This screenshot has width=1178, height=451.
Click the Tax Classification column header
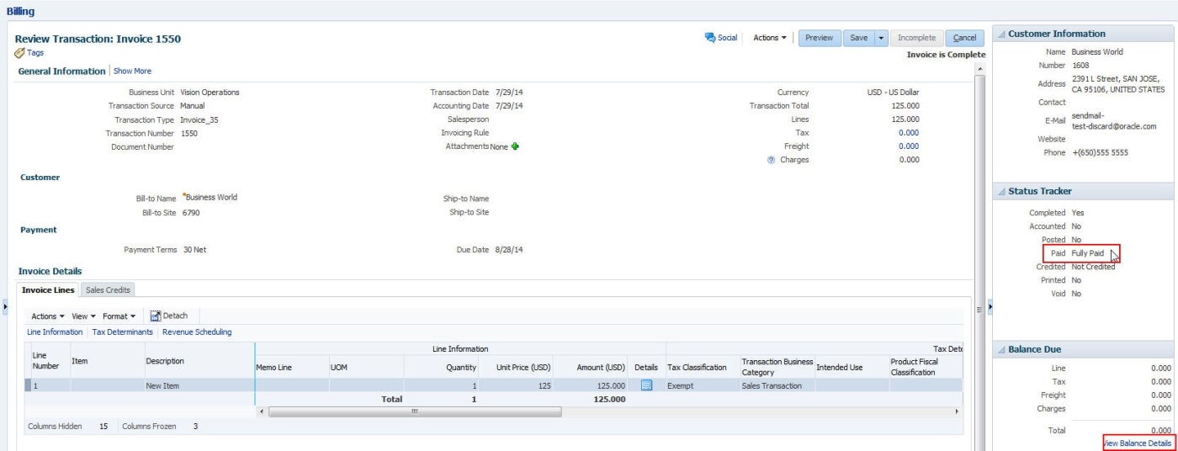click(701, 368)
